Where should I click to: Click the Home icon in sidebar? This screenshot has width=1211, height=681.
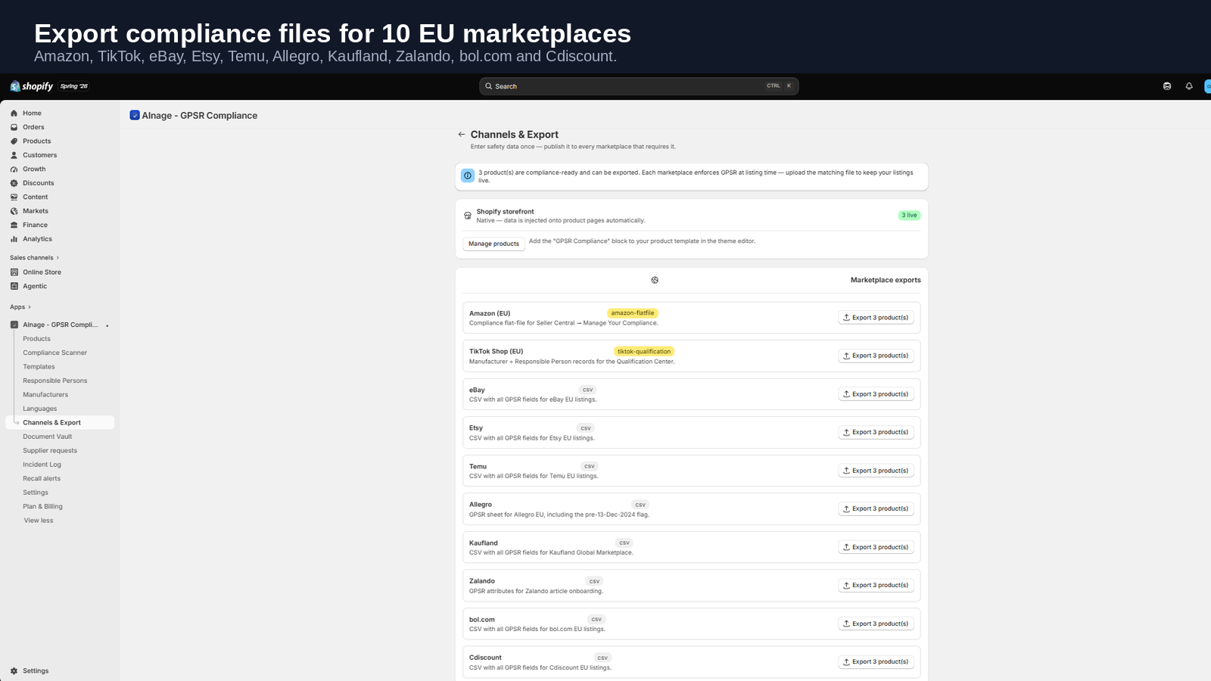14,113
